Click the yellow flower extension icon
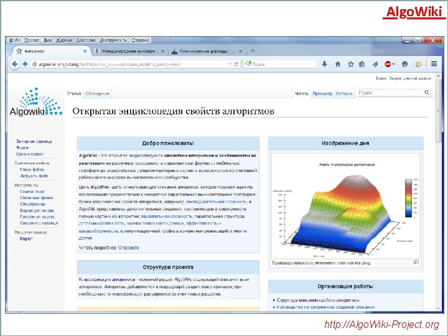The image size is (448, 336). pyautogui.click(x=419, y=64)
